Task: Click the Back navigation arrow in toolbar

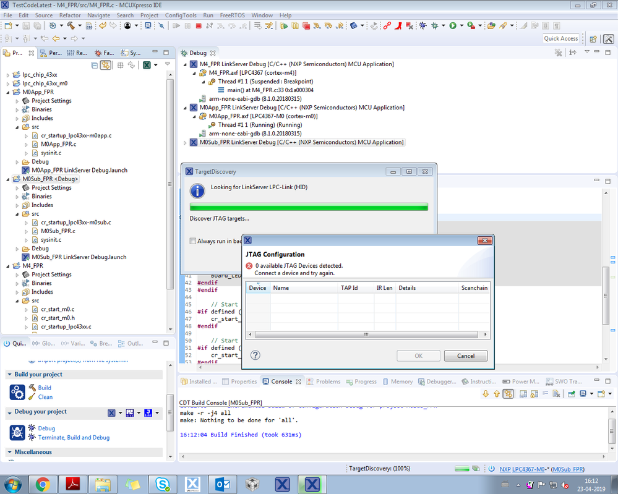Action: pos(56,38)
